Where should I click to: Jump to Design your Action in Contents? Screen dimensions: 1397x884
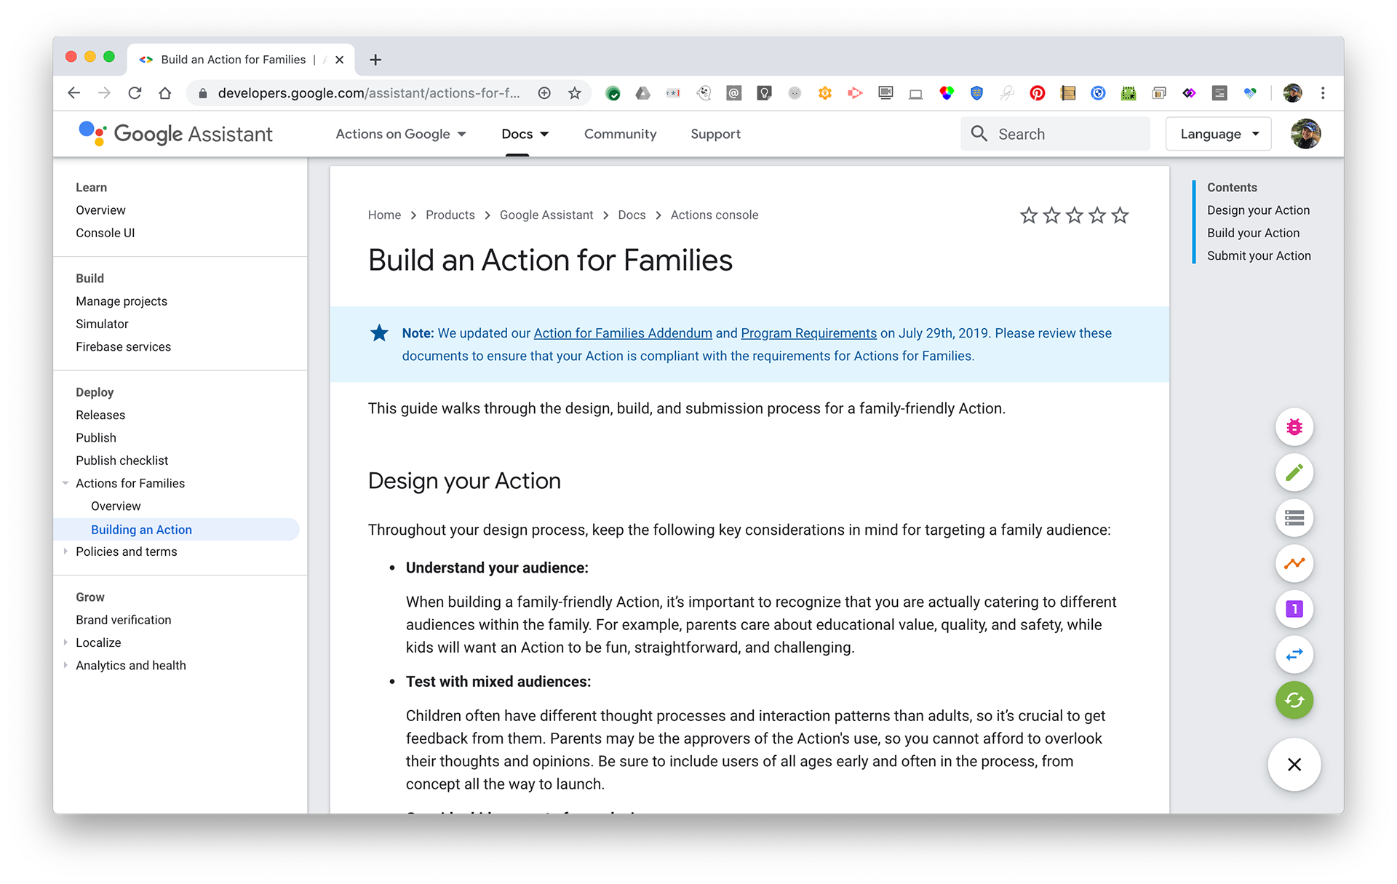(1258, 210)
